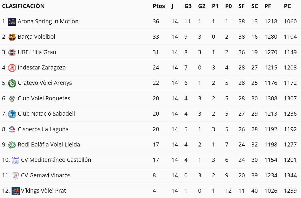Click the Rodi Balàfia Vòlei Lleida logo

pyautogui.click(x=12, y=145)
